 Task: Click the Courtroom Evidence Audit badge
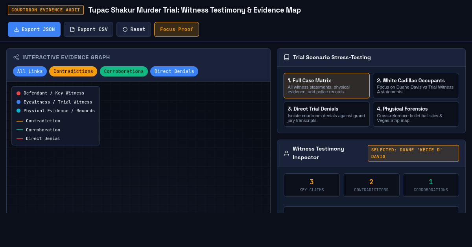(46, 10)
